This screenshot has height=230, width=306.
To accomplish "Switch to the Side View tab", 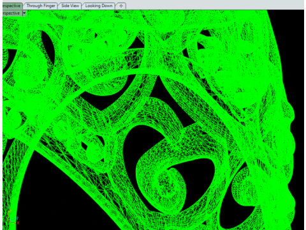I will pyautogui.click(x=70, y=6).
